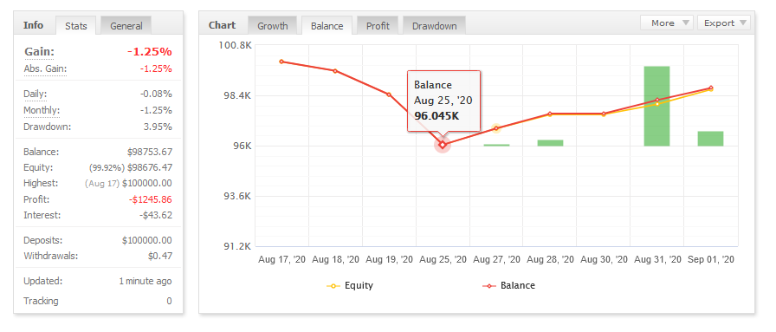Click the Aug 27 equity data point
776x332 pixels.
coord(496,128)
